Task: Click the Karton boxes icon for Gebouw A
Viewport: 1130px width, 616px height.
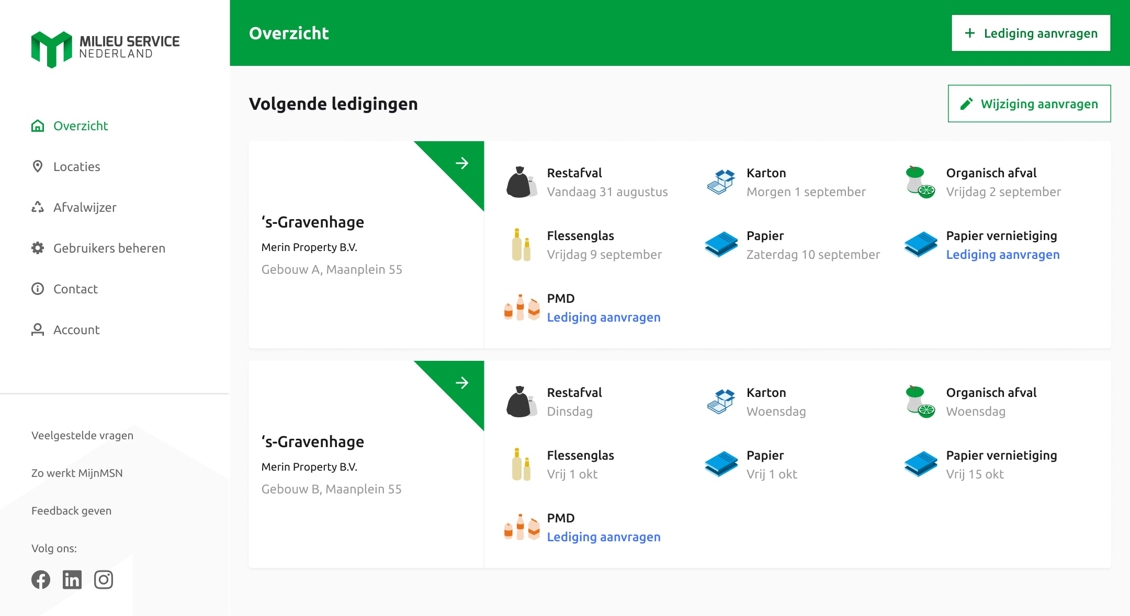Action: tap(720, 182)
